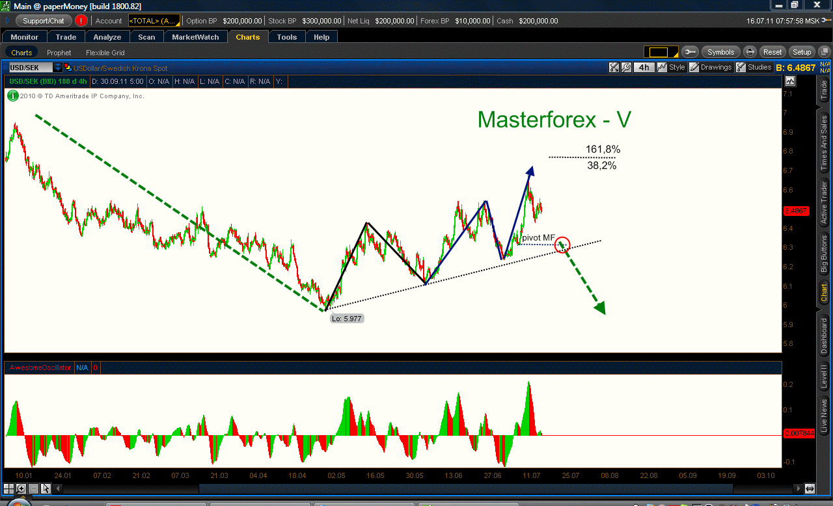The image size is (833, 506).
Task: Click the green info icon on chart
Action: click(x=12, y=96)
